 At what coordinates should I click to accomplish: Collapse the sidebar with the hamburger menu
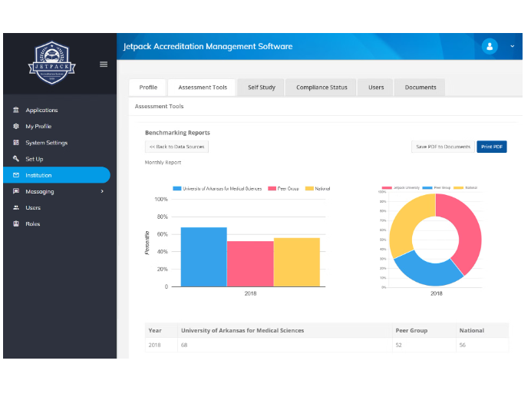tap(103, 65)
